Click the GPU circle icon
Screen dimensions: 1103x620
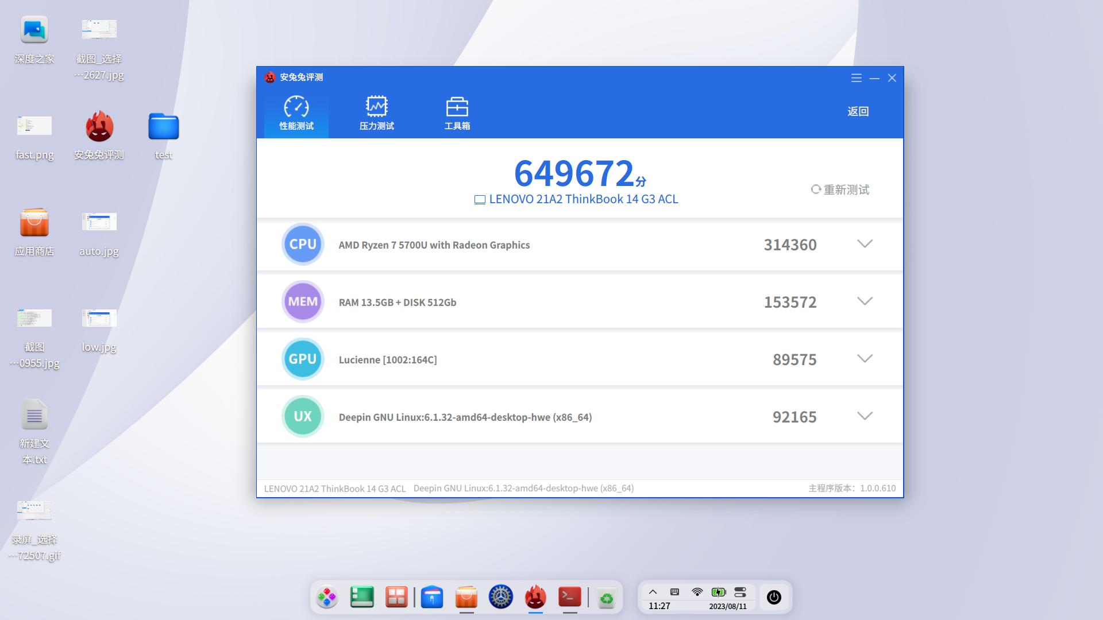click(x=303, y=359)
